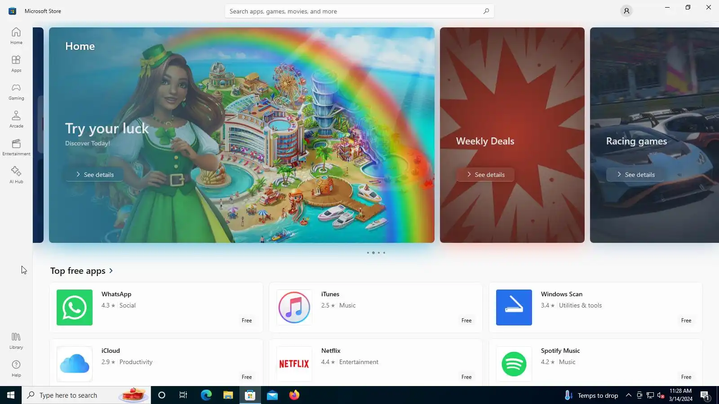This screenshot has width=719, height=404.
Task: Go to the Gaming section
Action: (x=16, y=92)
